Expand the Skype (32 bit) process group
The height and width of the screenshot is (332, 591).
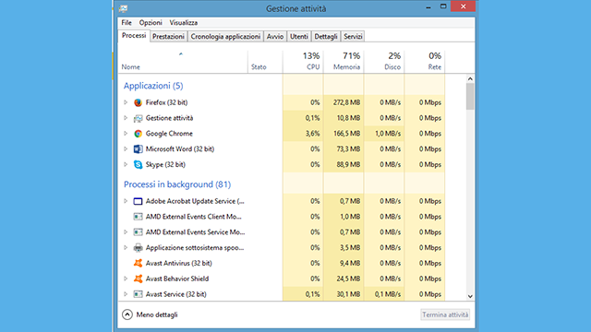(x=126, y=164)
